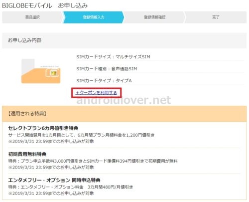Click the 【適用される特典】 orange header
The width and height of the screenshot is (249, 202).
tap(124, 114)
